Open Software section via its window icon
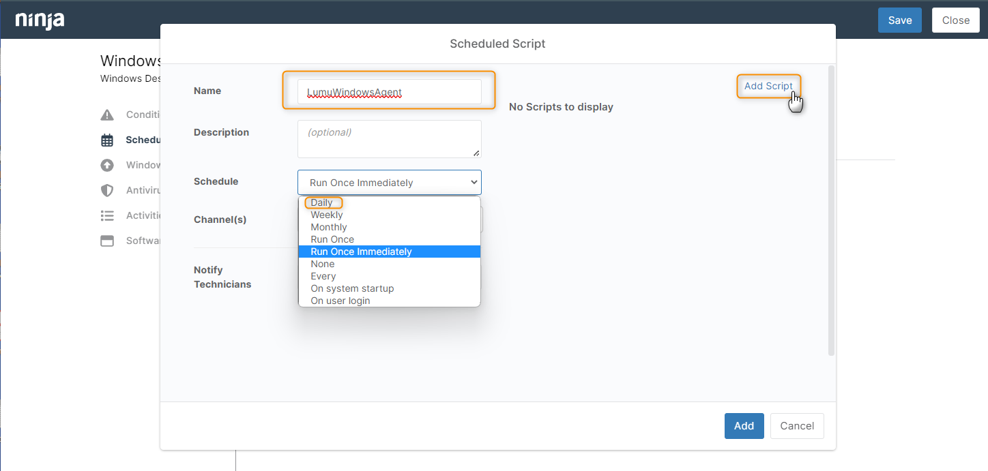 coord(107,241)
